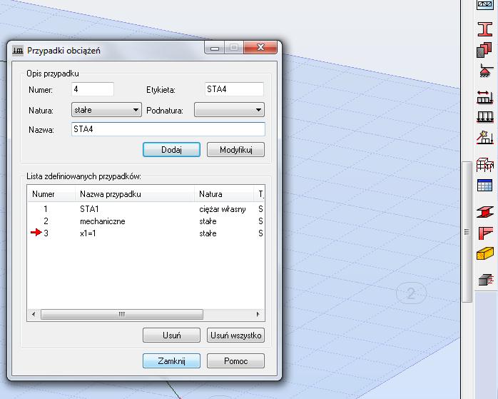
Task: Open the load definition downward arrows icon
Action: click(x=484, y=116)
